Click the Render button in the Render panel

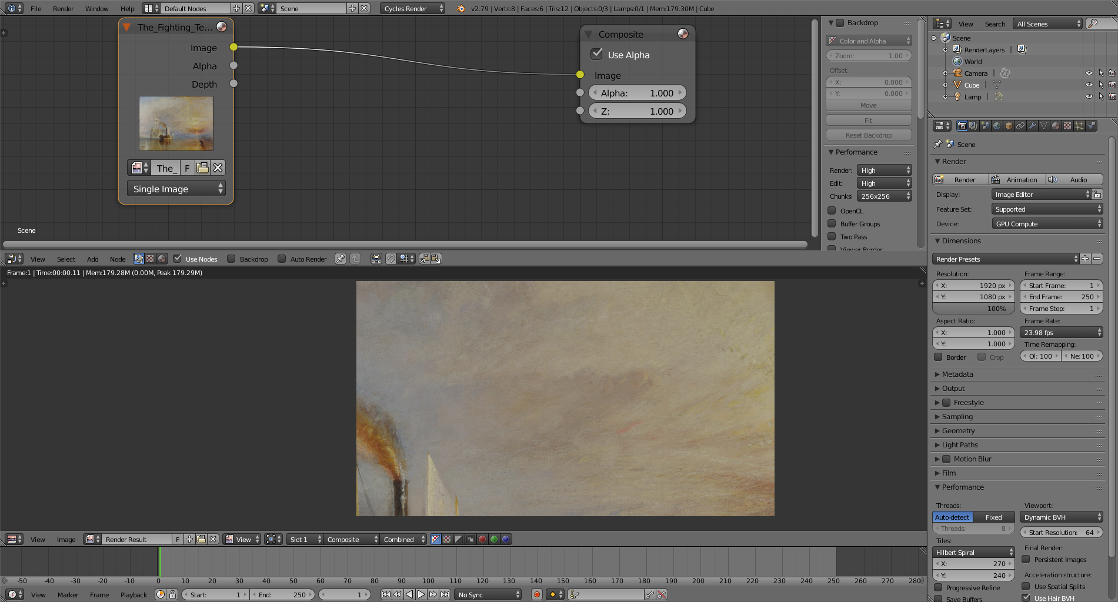960,180
